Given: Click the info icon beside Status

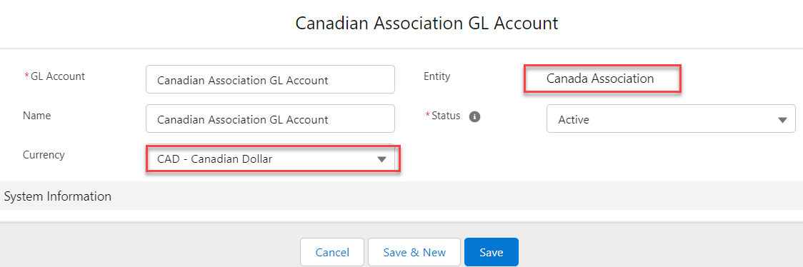Looking at the screenshot, I should [x=475, y=116].
